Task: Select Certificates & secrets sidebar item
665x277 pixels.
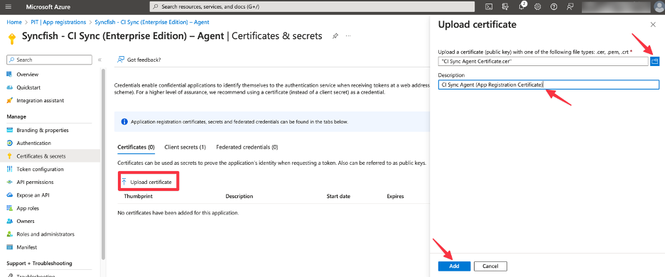Action: (x=50, y=156)
